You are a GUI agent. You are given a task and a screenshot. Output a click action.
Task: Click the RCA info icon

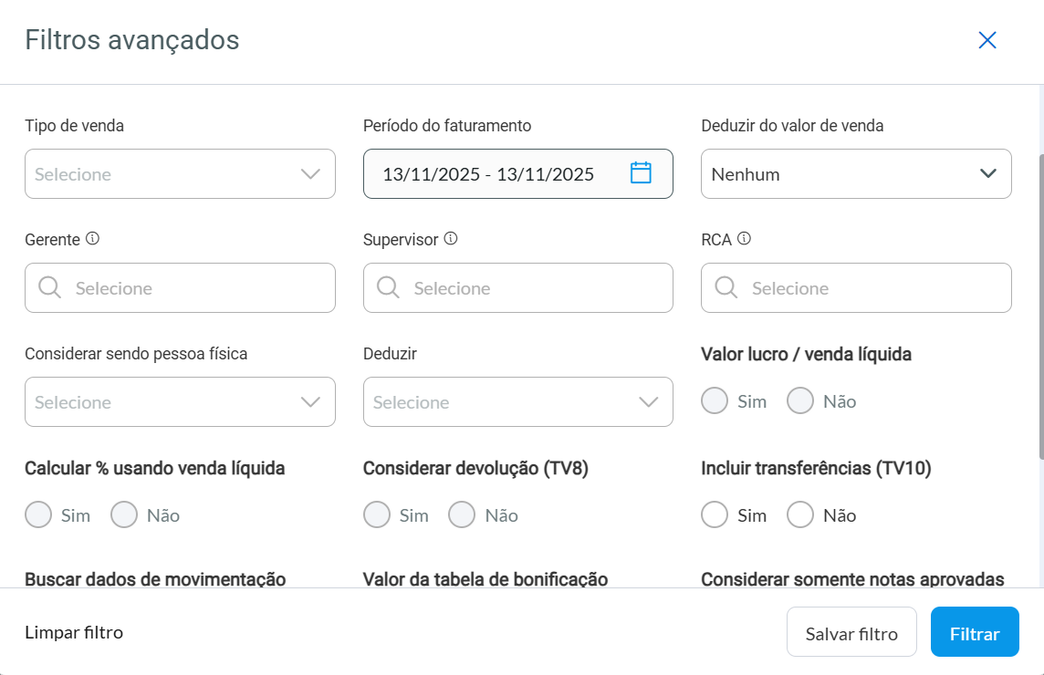(744, 239)
